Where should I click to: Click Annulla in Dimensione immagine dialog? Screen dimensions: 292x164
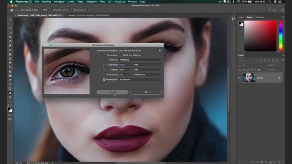tap(112, 92)
